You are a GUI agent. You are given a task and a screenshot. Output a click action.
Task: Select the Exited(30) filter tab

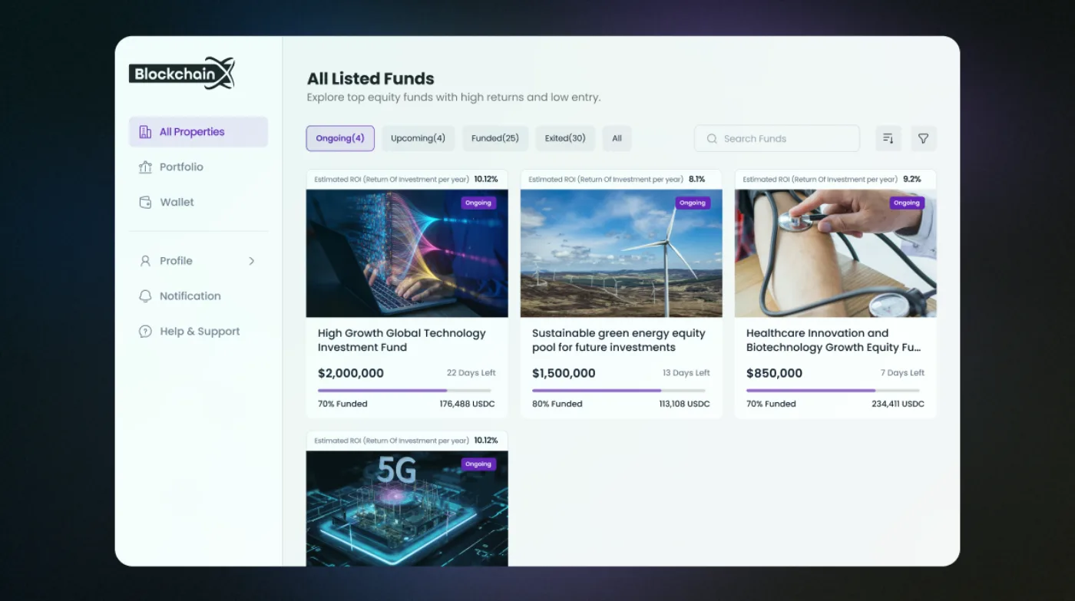[565, 138]
